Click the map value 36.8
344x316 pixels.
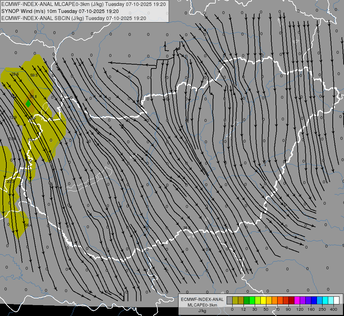click(33, 97)
